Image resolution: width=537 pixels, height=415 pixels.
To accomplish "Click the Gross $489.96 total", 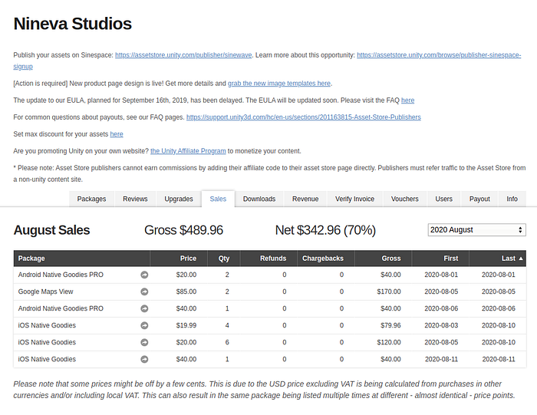I will pos(183,230).
